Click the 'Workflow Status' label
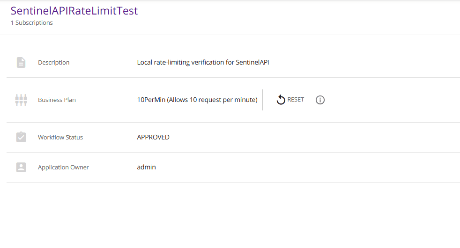The height and width of the screenshot is (248, 460). pos(60,137)
